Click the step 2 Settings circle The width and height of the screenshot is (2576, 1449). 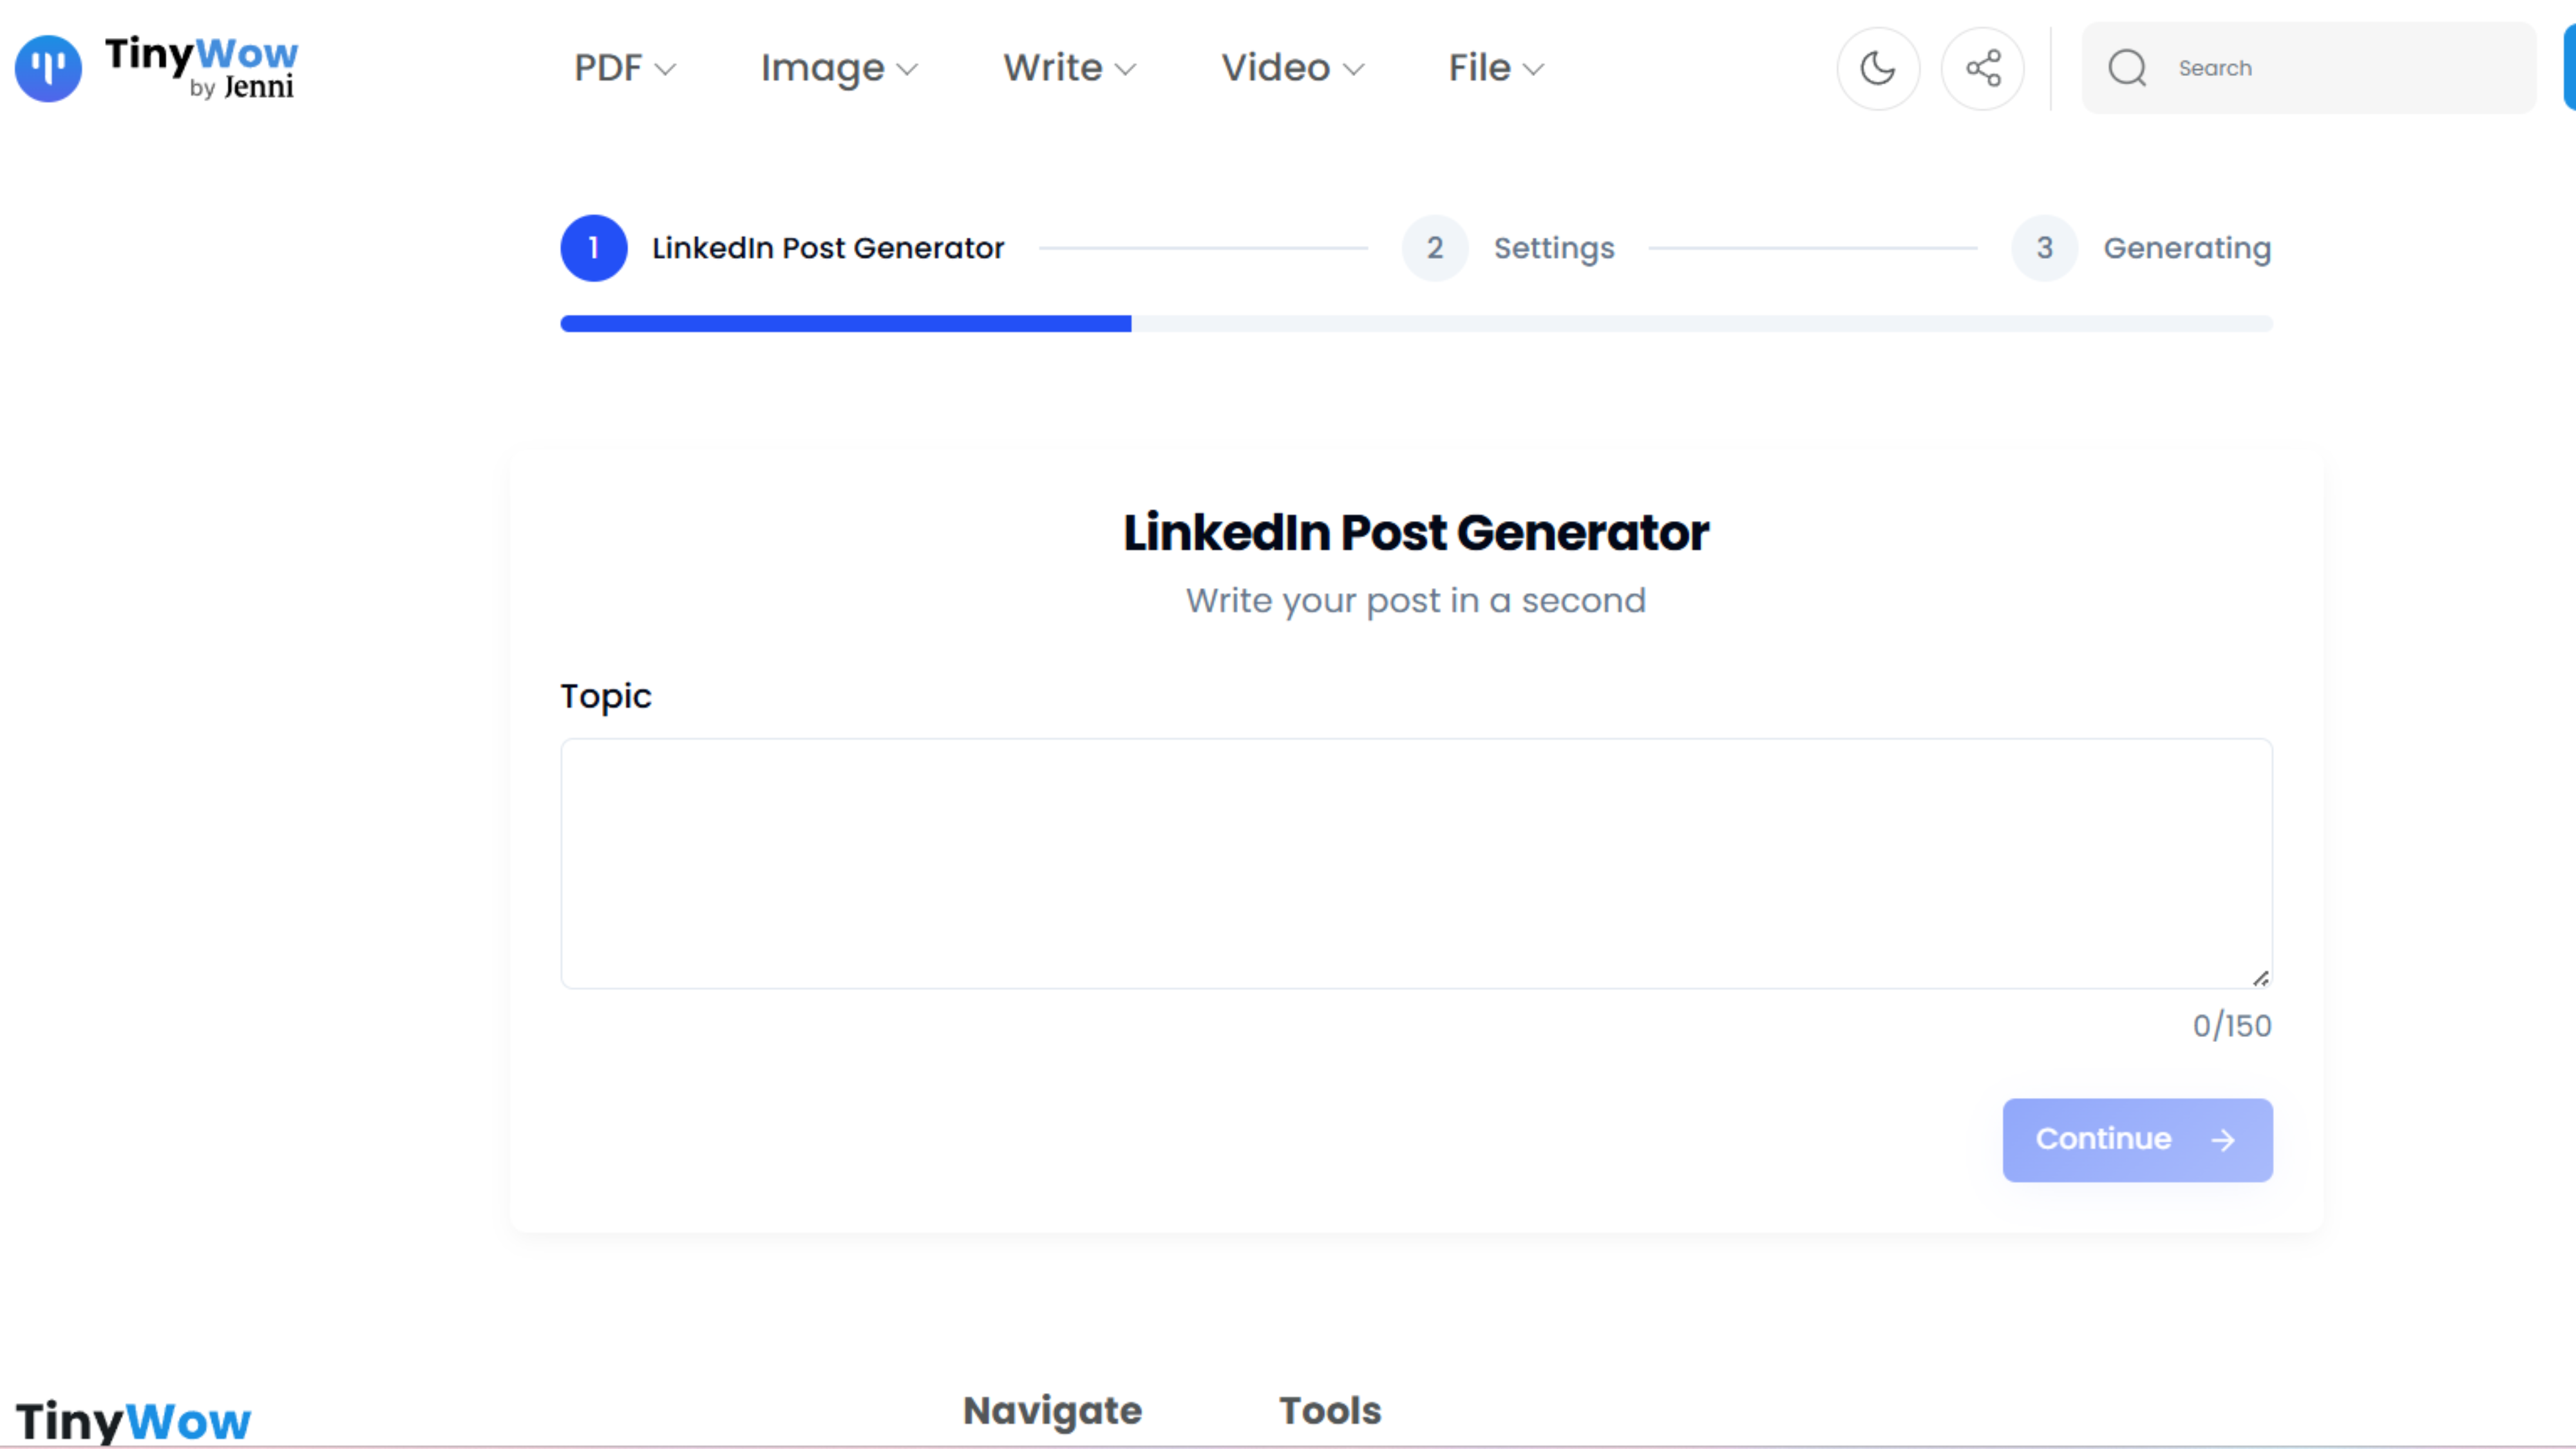pos(1434,248)
